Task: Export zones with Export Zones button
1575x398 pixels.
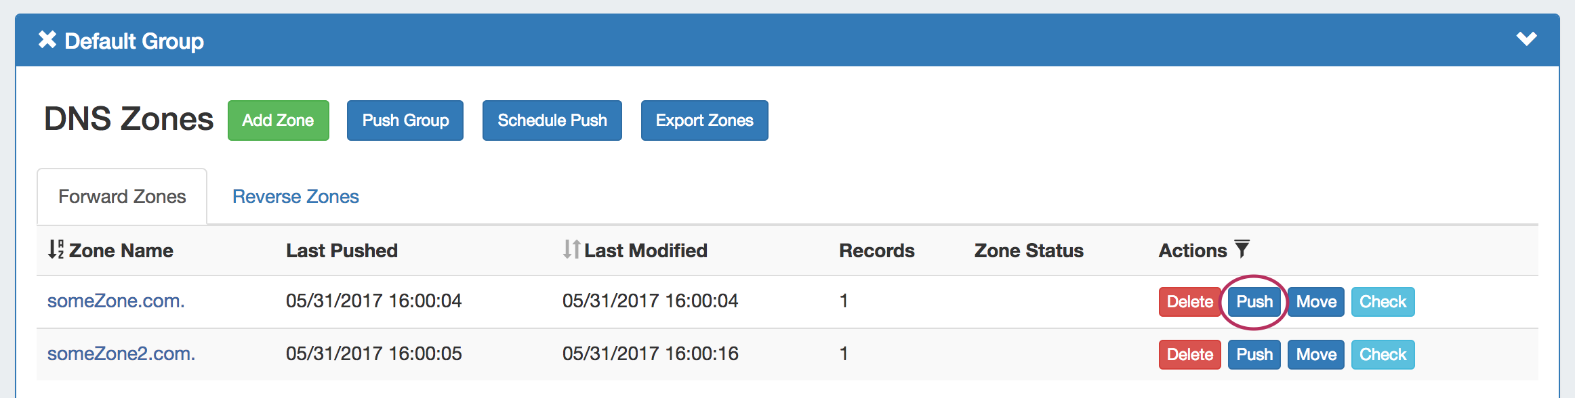Action: 704,120
